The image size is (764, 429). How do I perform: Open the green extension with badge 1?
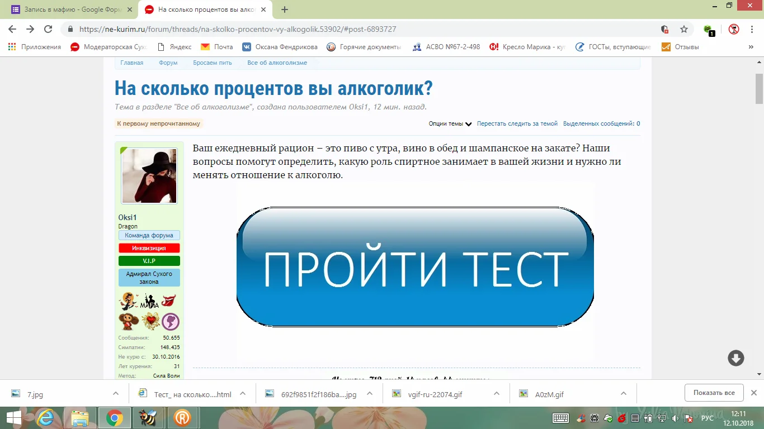[x=709, y=30]
